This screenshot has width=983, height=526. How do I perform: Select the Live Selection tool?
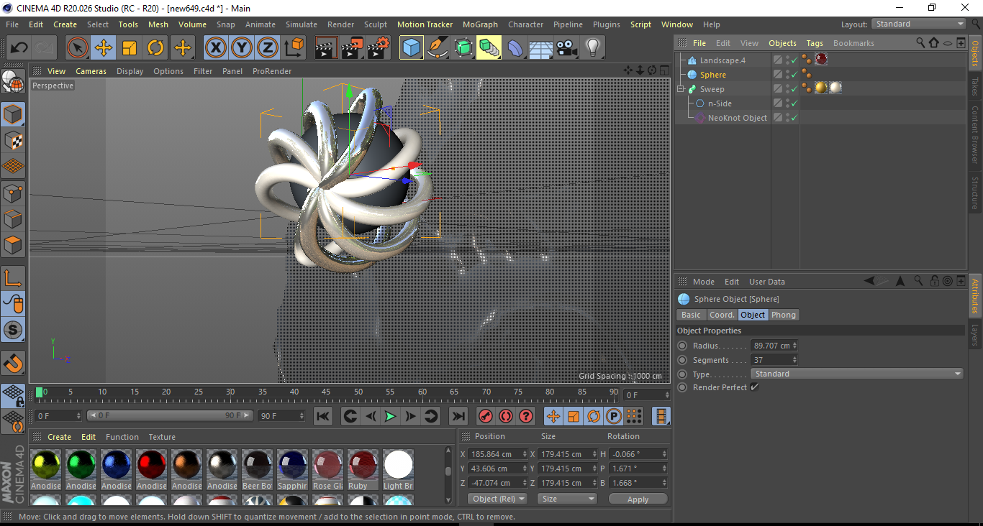click(x=78, y=48)
